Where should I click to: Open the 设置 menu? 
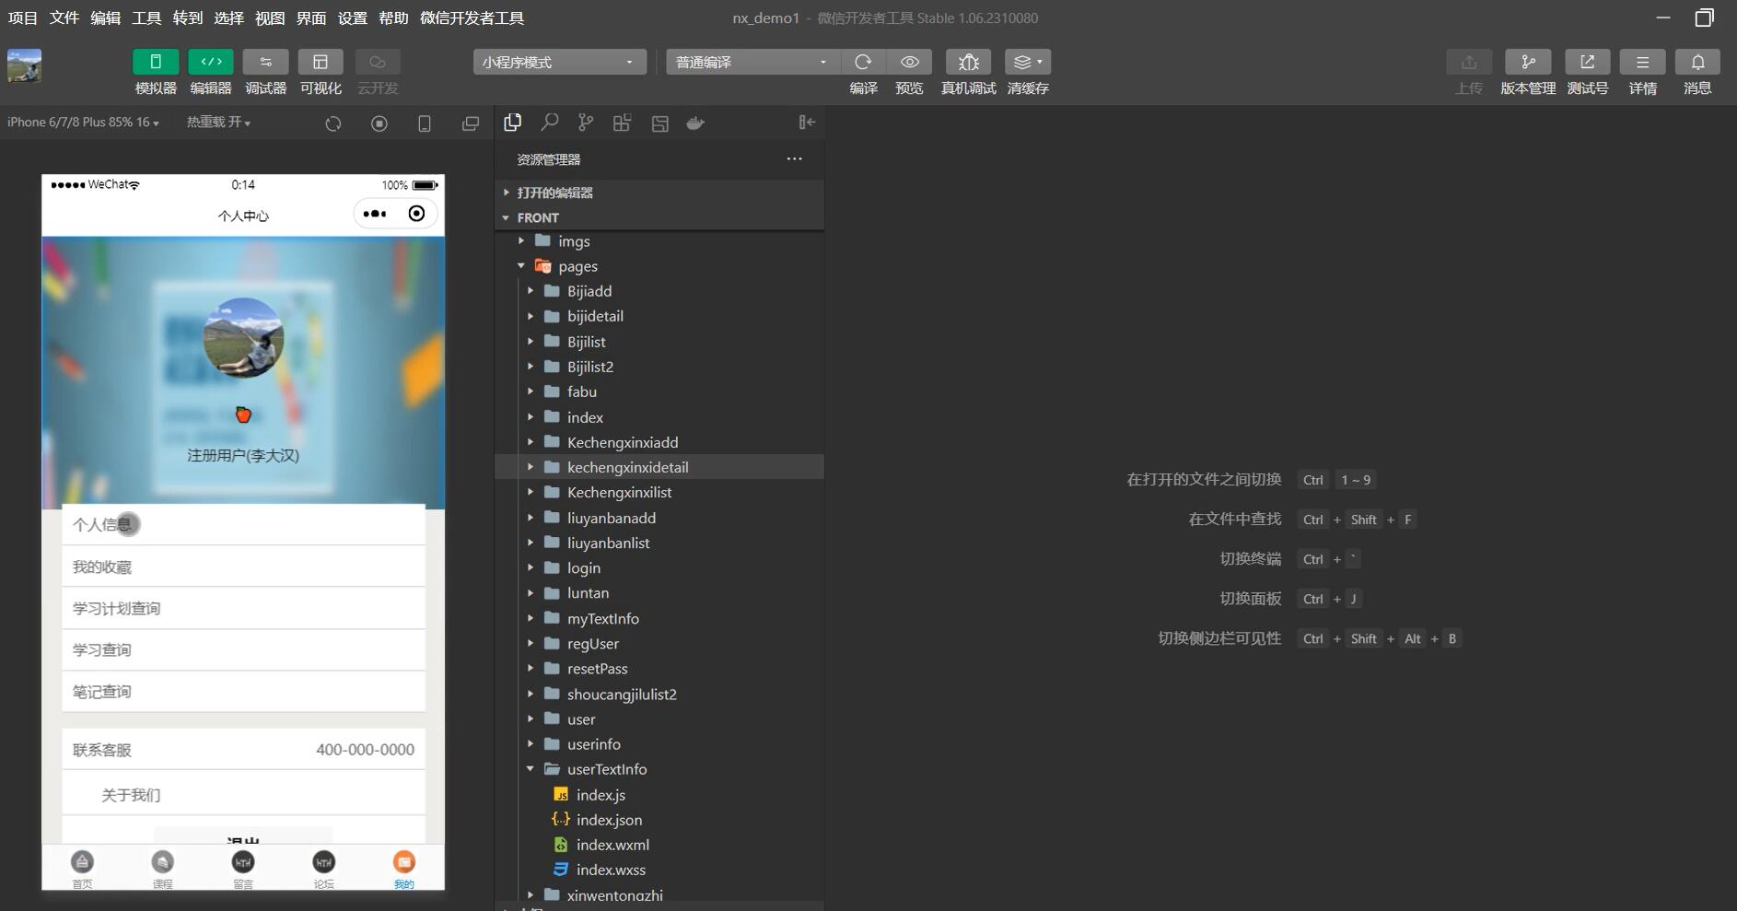coord(352,18)
